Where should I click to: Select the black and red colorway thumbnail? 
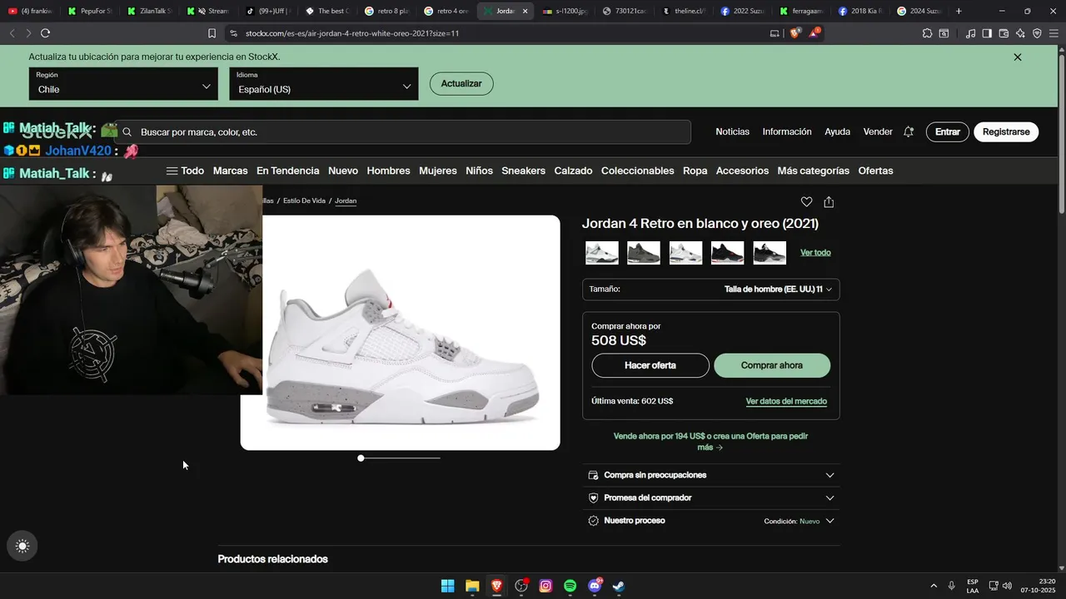point(727,253)
